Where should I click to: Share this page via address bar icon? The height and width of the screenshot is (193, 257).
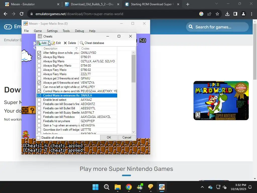point(209,14)
